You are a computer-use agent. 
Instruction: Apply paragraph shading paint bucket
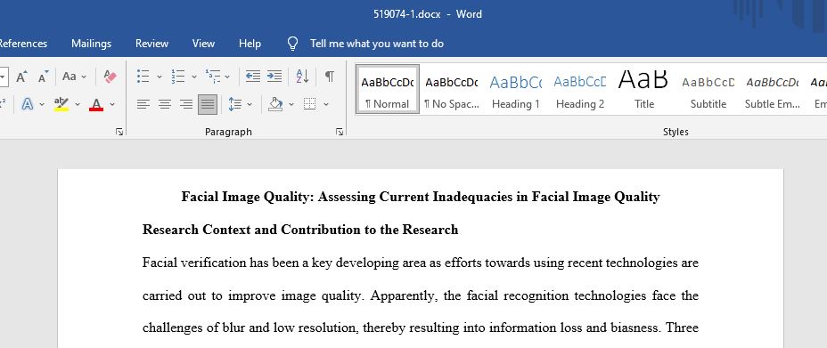pos(275,104)
